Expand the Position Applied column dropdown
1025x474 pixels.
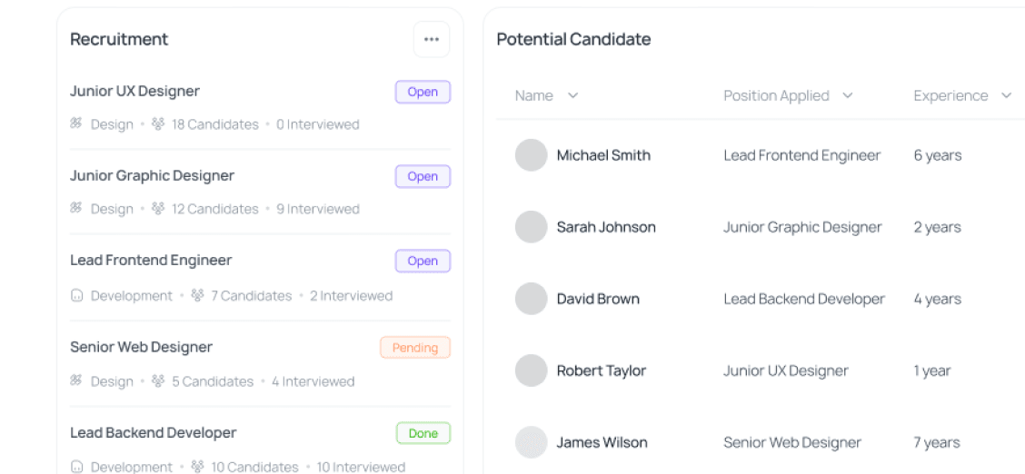848,95
